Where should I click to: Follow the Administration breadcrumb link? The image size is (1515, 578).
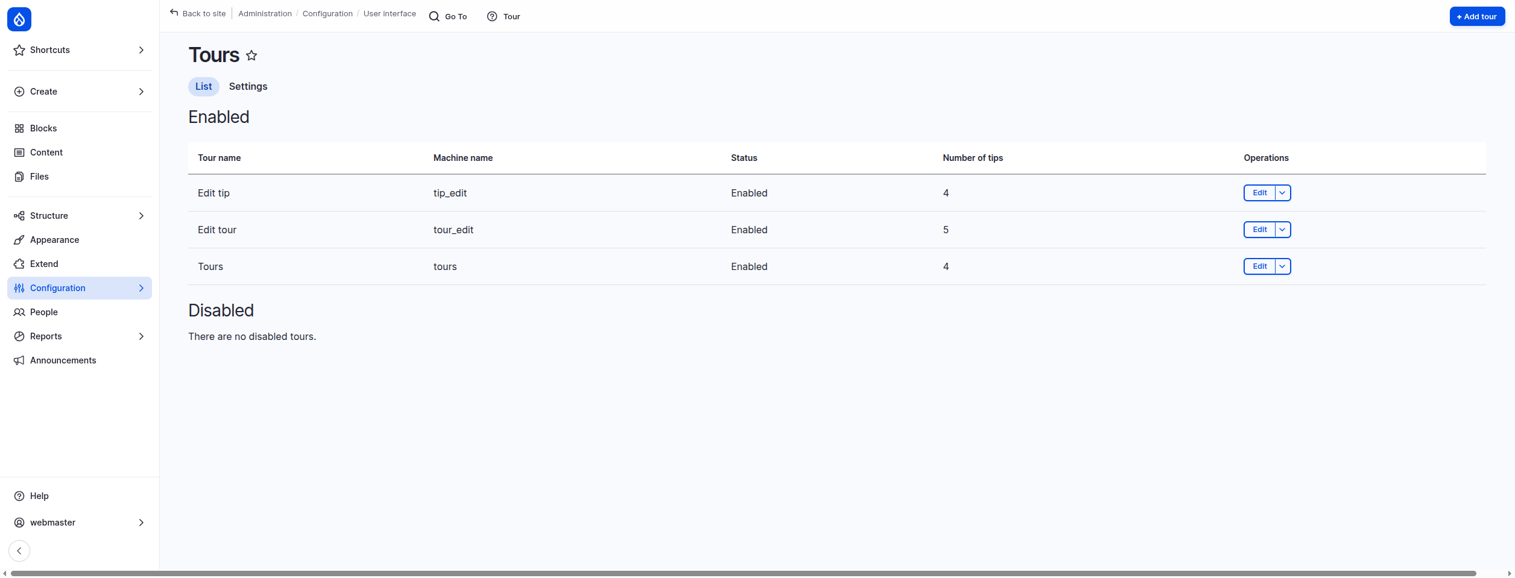pos(265,14)
